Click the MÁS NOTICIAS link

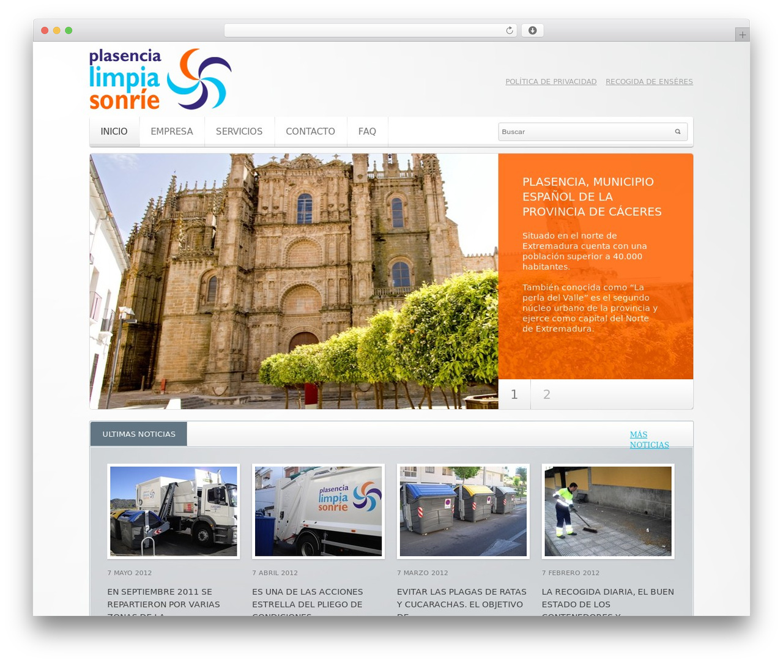click(x=649, y=440)
